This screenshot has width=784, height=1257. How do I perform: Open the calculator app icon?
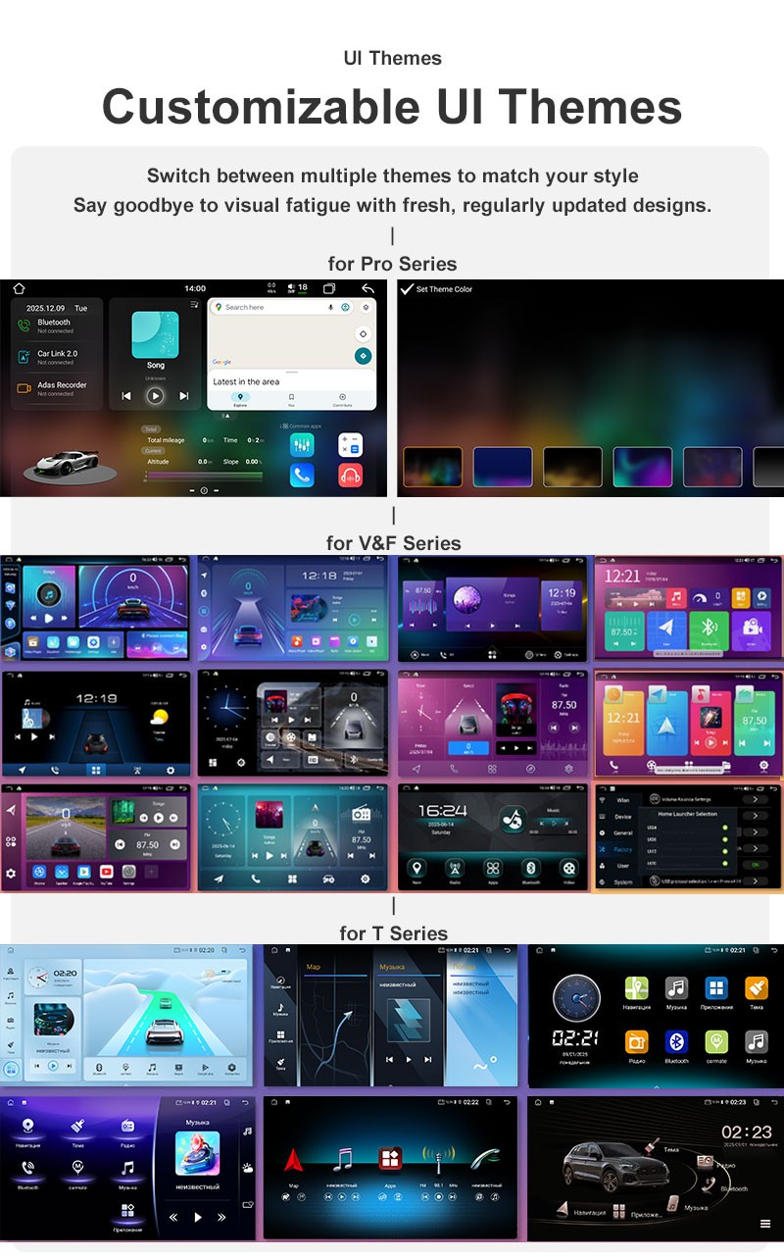(351, 444)
